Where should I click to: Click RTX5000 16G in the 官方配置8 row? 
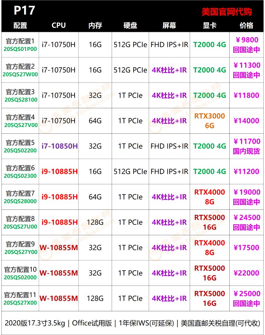(210, 222)
